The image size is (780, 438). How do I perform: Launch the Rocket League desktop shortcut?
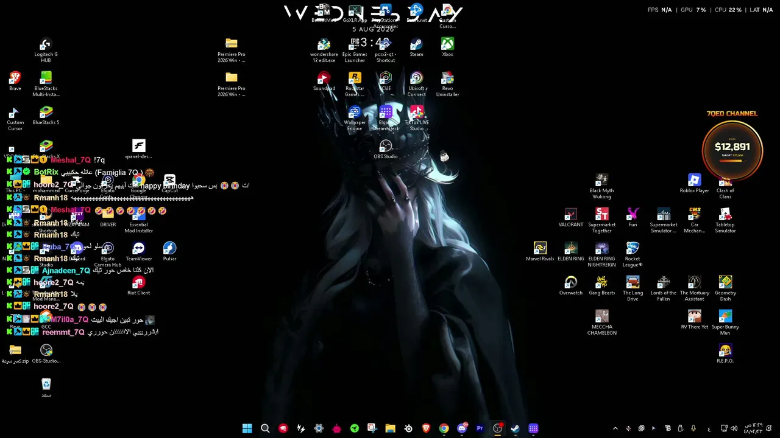pos(633,254)
